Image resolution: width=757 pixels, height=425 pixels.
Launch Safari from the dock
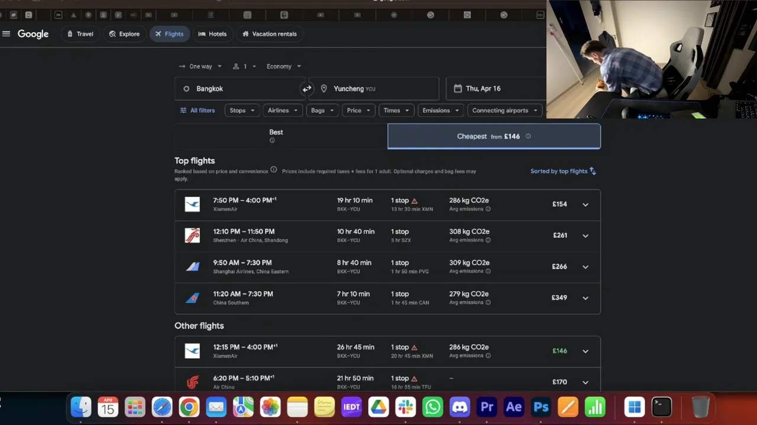[x=162, y=407]
